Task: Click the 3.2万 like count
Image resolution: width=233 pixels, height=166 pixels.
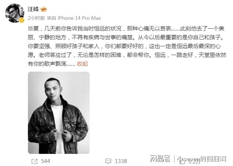Action: click(194, 162)
